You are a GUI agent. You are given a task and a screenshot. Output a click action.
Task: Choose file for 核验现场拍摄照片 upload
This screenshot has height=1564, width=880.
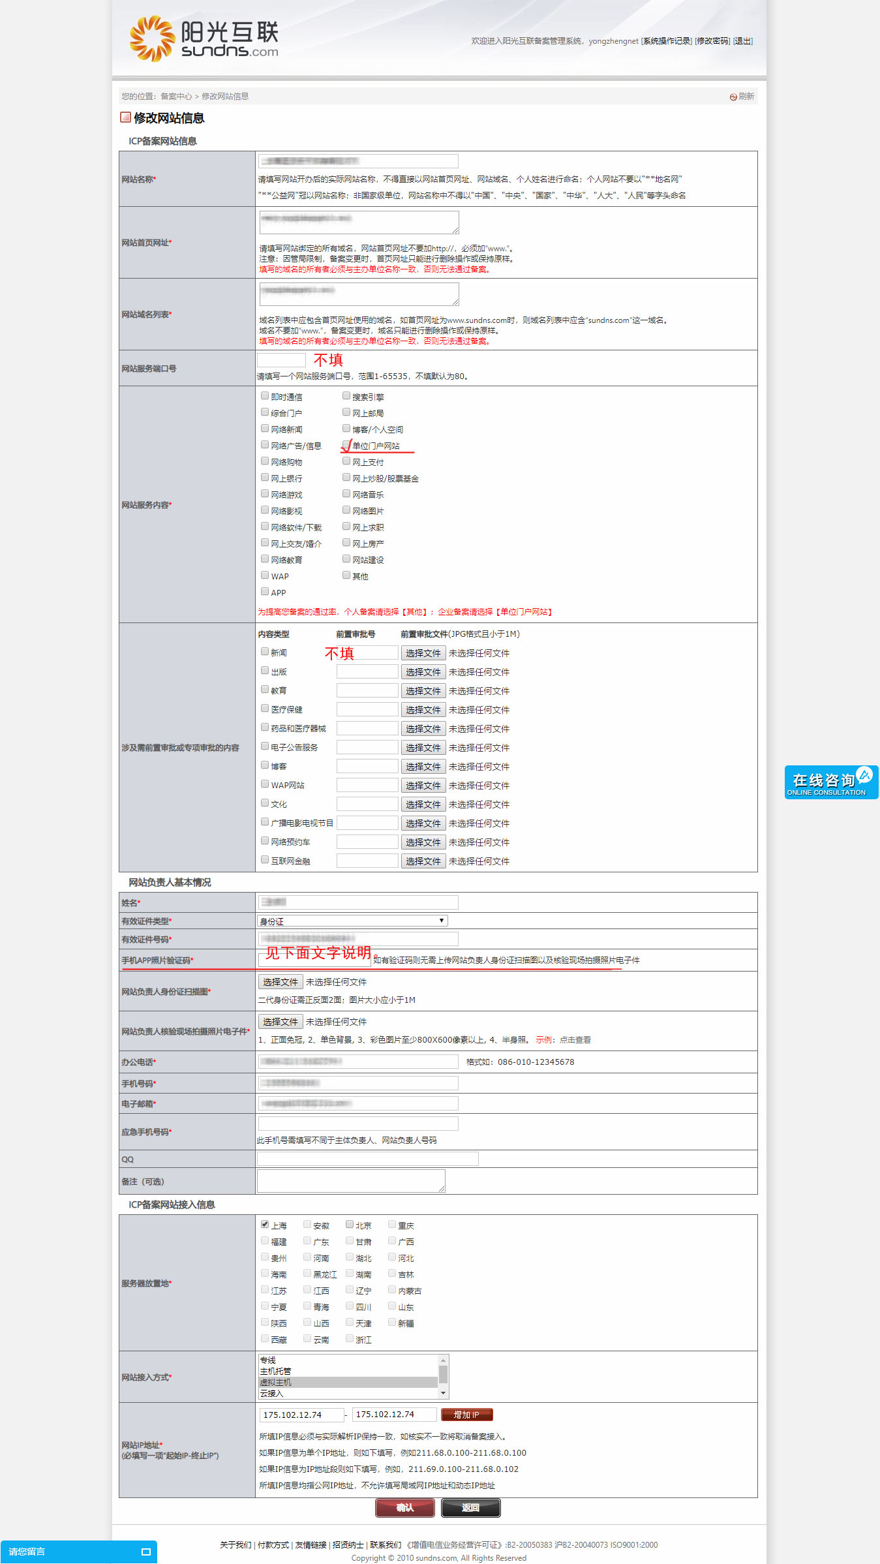point(281,1022)
